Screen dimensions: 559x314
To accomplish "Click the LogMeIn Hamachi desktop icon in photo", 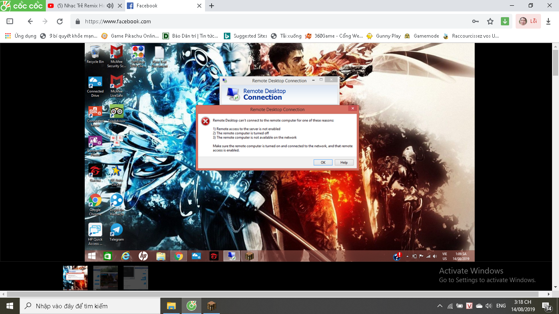I will [117, 204].
